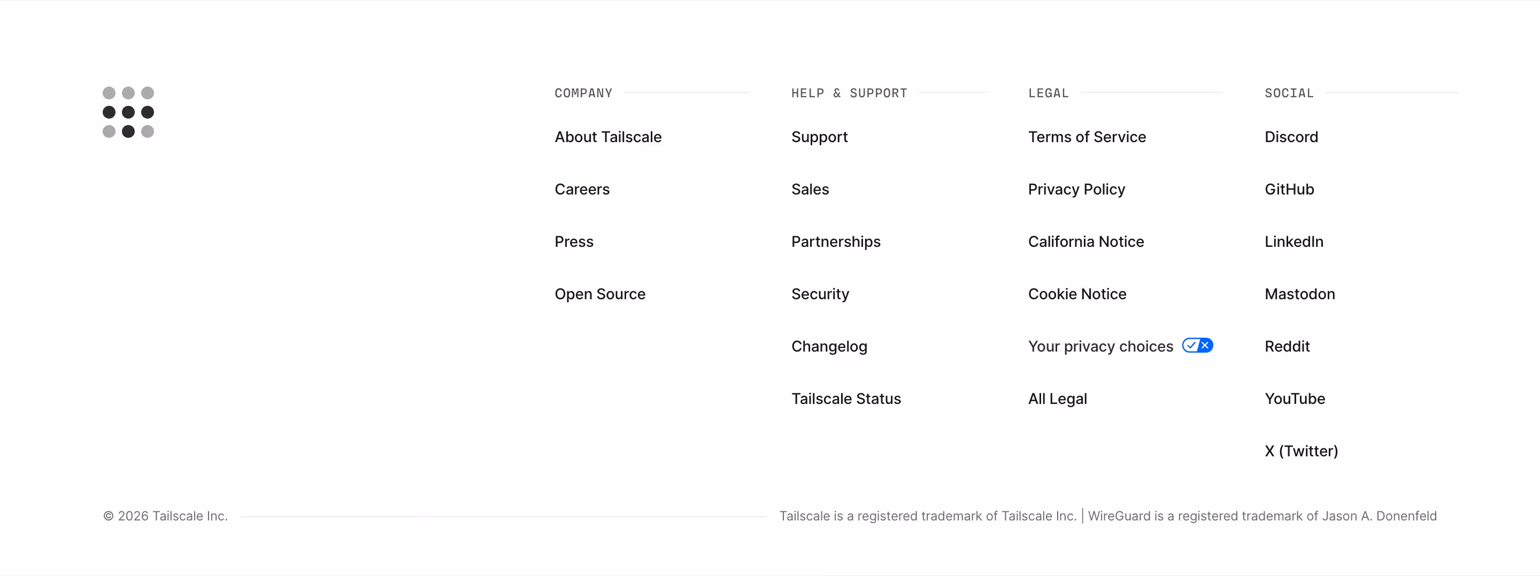Contact Sales from the footer
The width and height of the screenshot is (1540, 576).
pos(810,189)
